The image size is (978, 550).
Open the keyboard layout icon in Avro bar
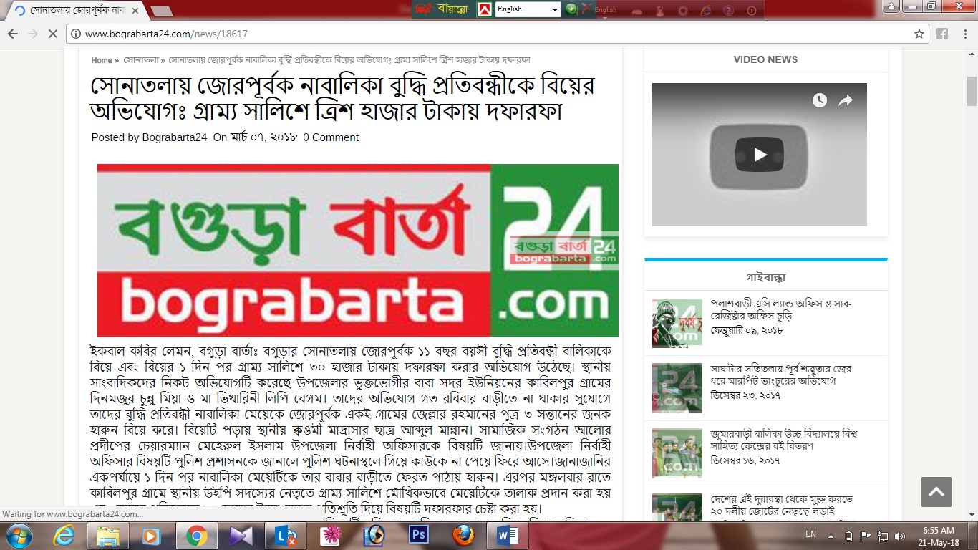coord(636,10)
